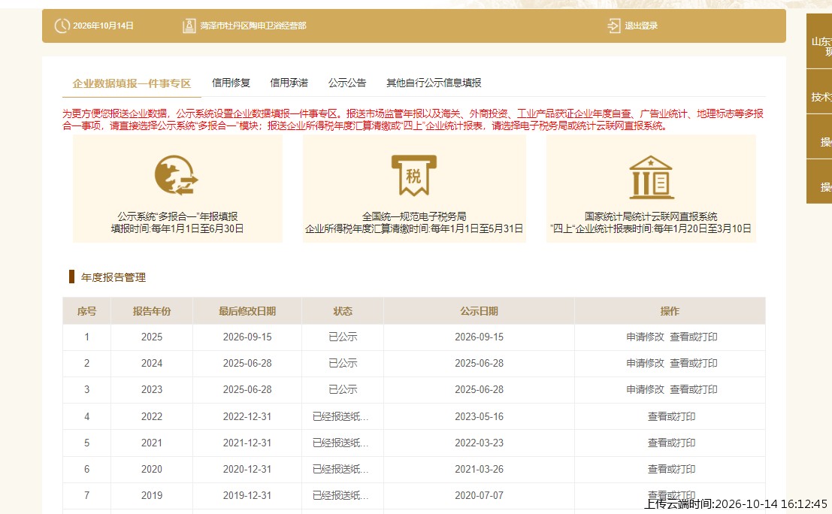Click the 已公示 status in row 2025
This screenshot has height=514, width=832.
343,337
